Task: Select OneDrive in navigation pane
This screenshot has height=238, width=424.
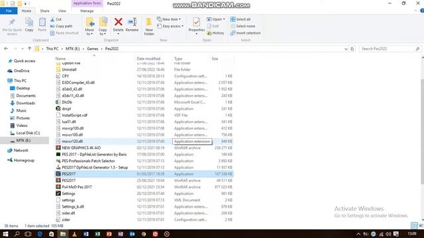Action: 21,71
